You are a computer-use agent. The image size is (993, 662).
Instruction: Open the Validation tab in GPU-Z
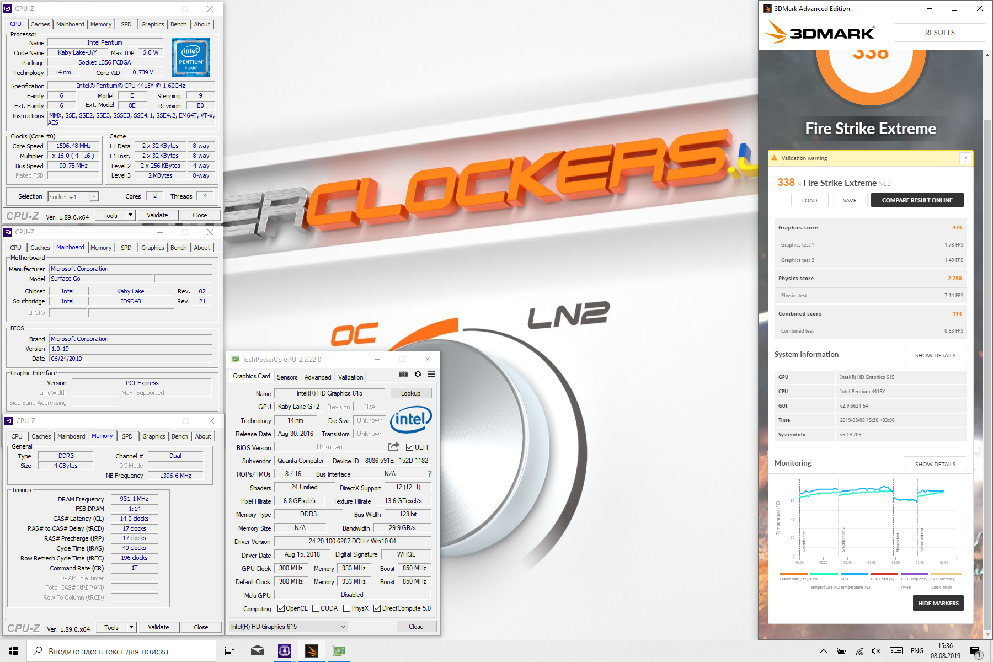click(350, 377)
